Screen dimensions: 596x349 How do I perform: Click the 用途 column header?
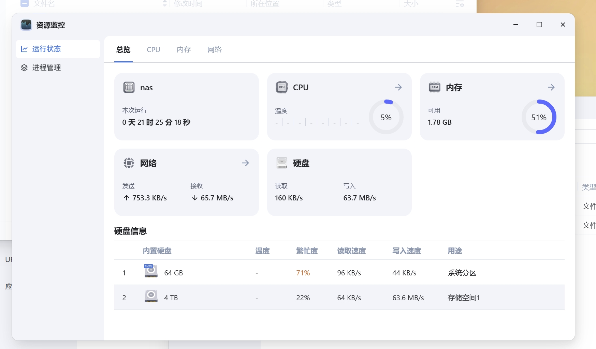[455, 251]
